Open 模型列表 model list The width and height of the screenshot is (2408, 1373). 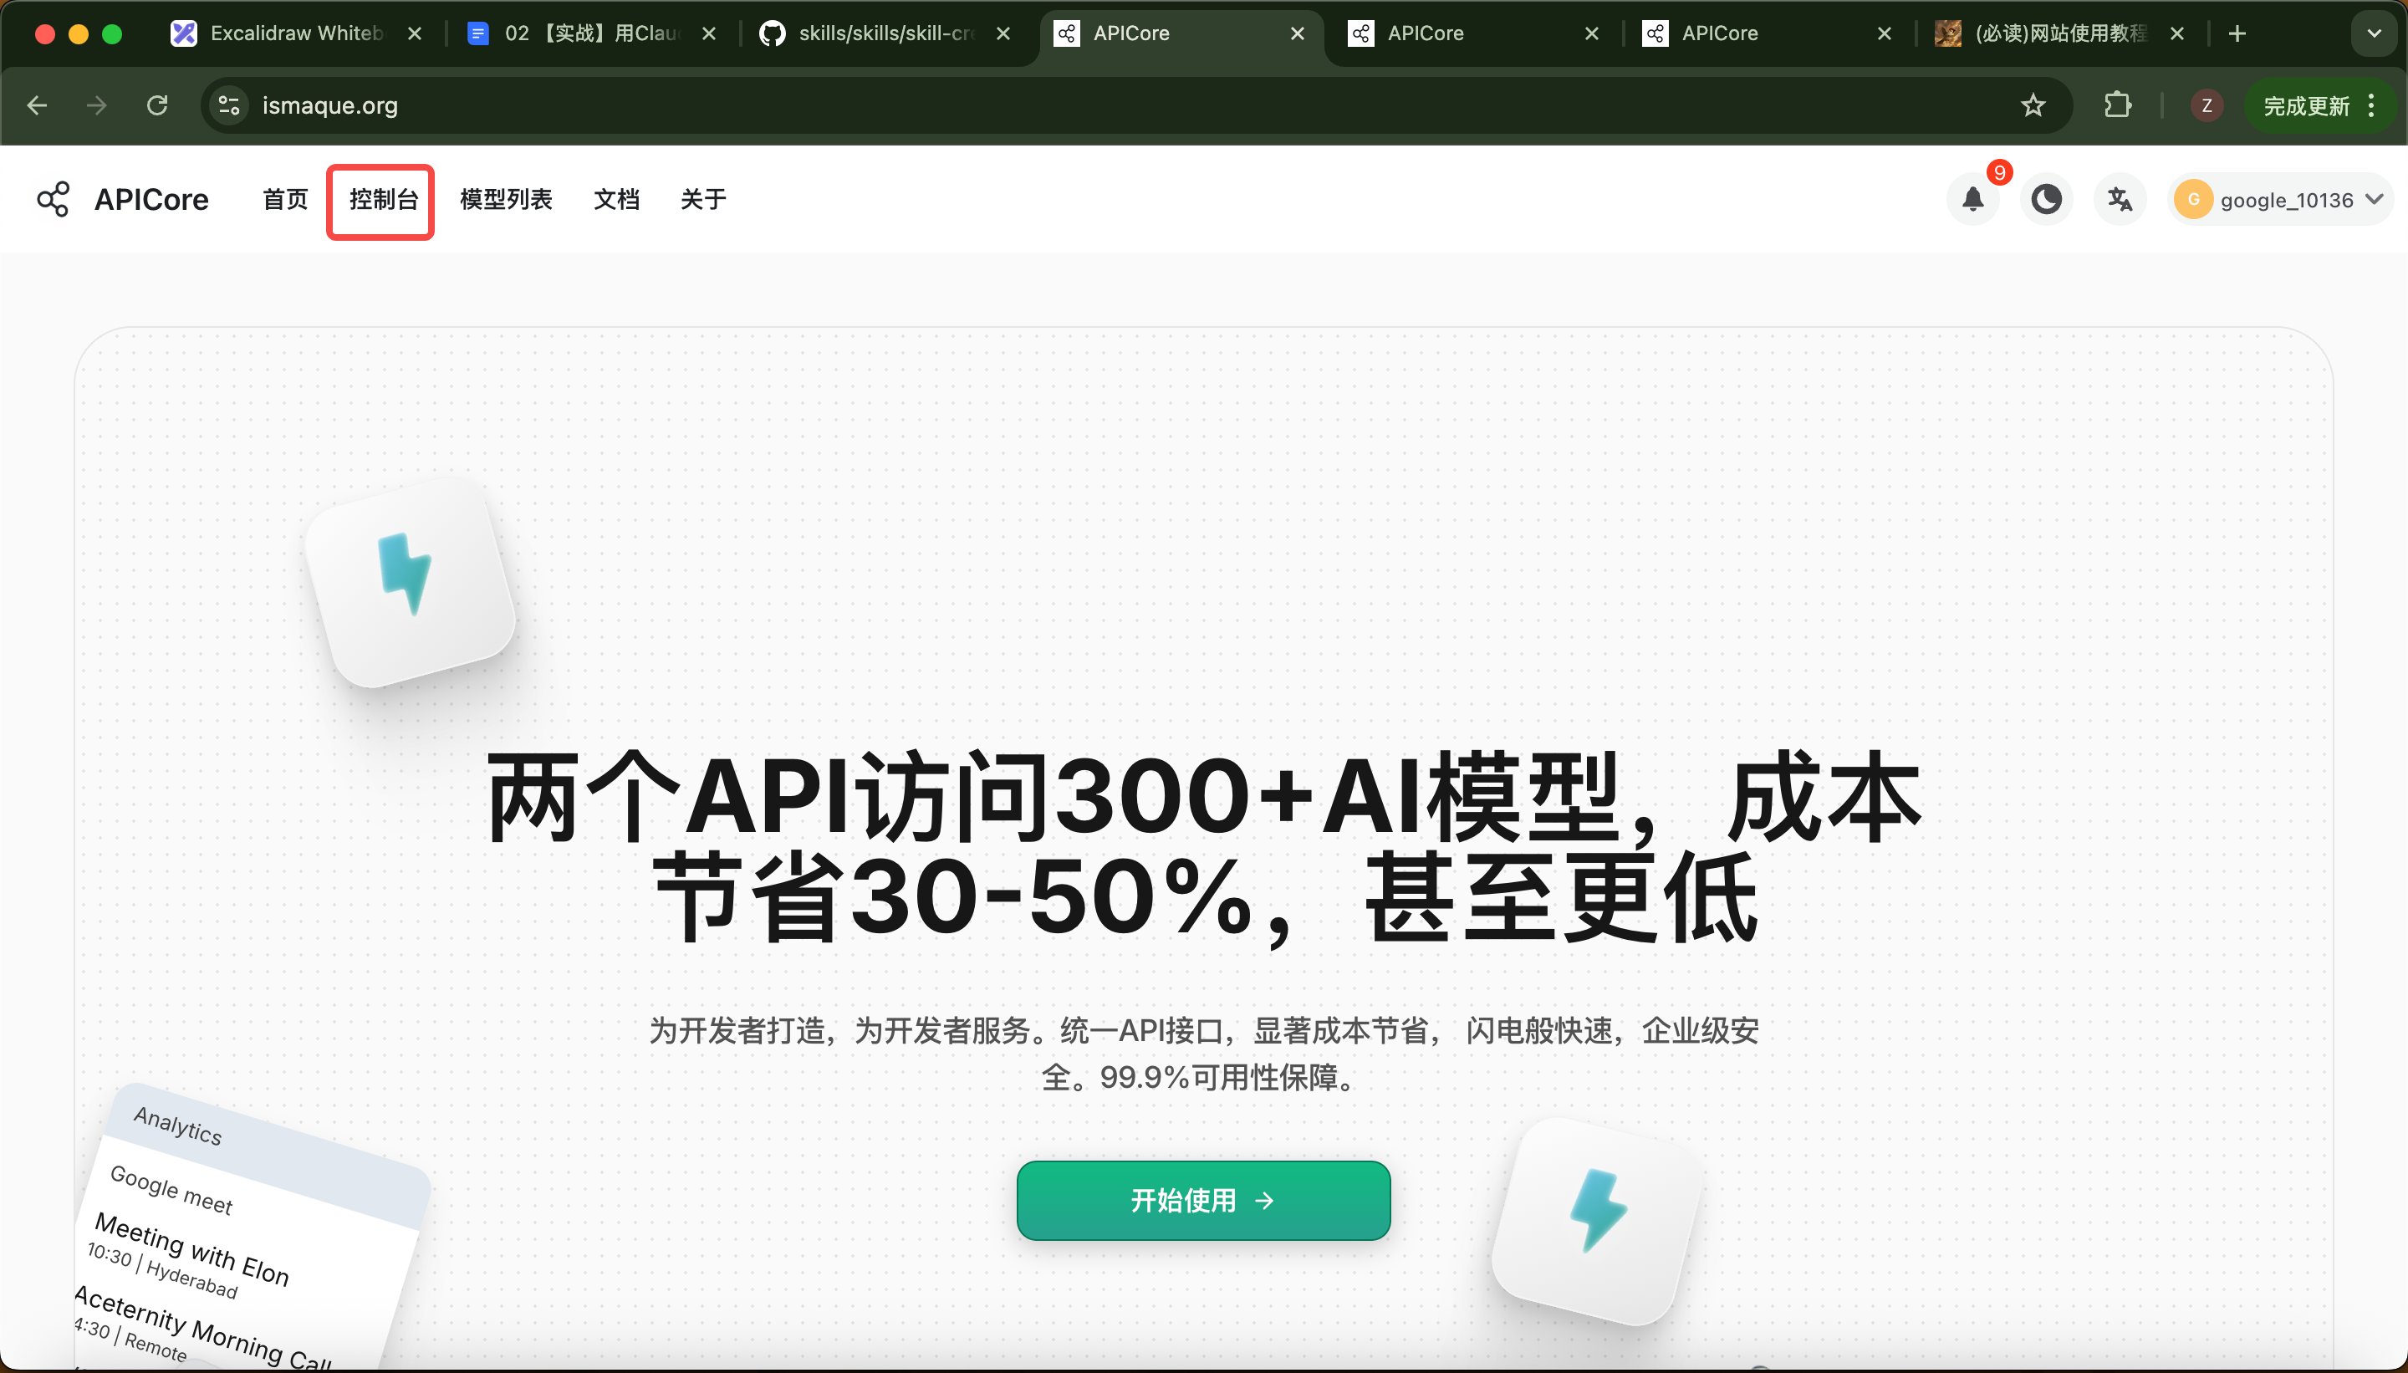tap(505, 199)
